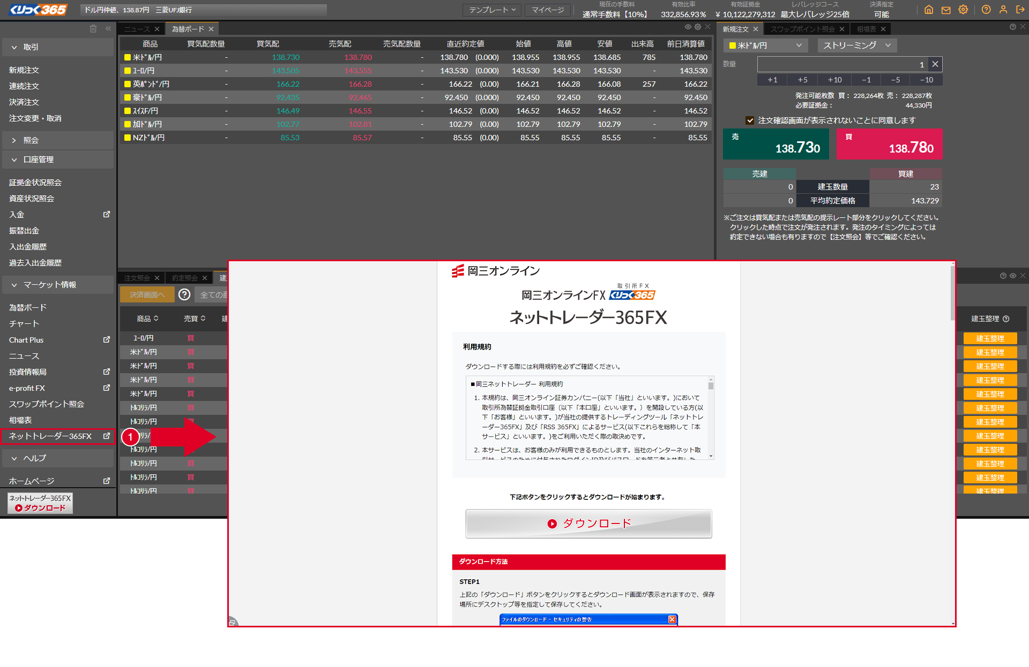This screenshot has height=667, width=1029.
Task: Click the 売 138.730 sell button
Action: [776, 144]
